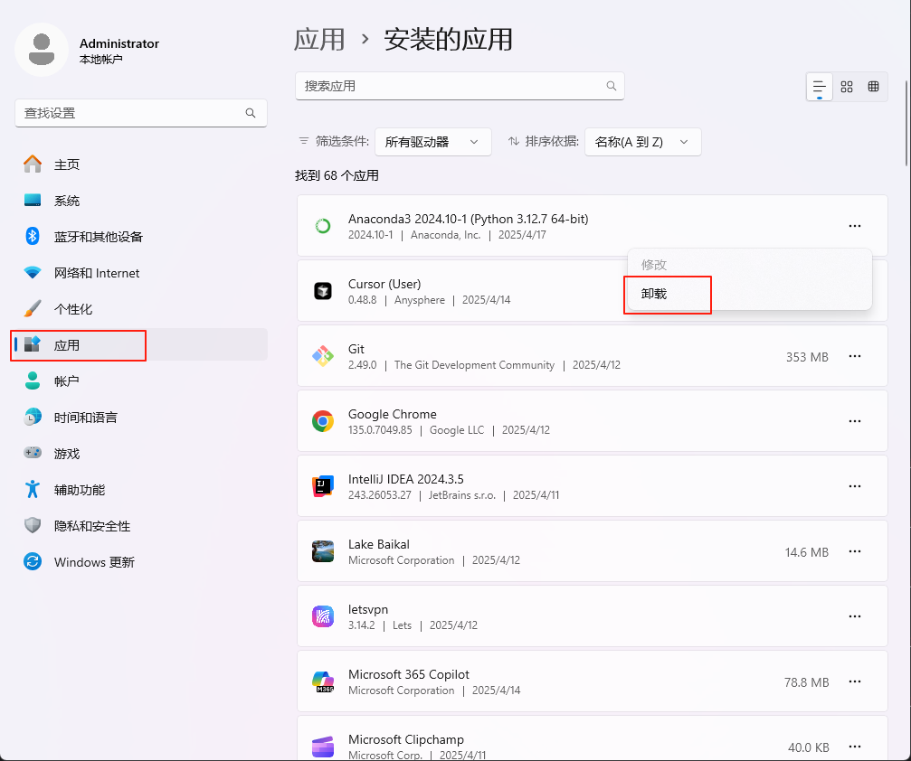The image size is (911, 761).
Task: Click the Git app icon
Action: tap(322, 356)
